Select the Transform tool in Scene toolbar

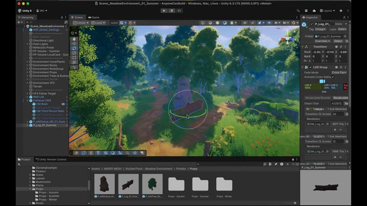click(74, 62)
